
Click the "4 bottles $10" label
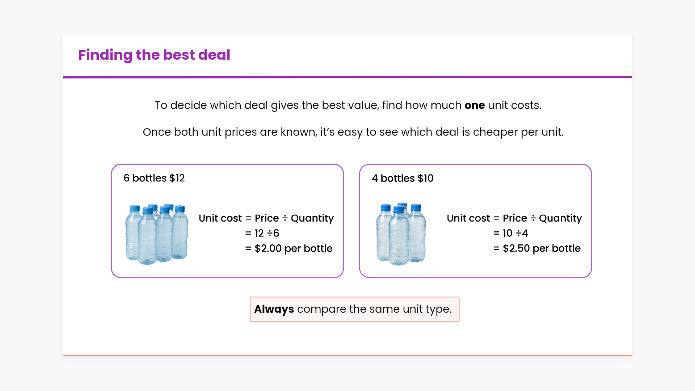pyautogui.click(x=403, y=178)
